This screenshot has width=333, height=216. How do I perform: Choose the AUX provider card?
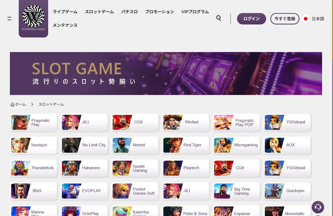(287, 145)
